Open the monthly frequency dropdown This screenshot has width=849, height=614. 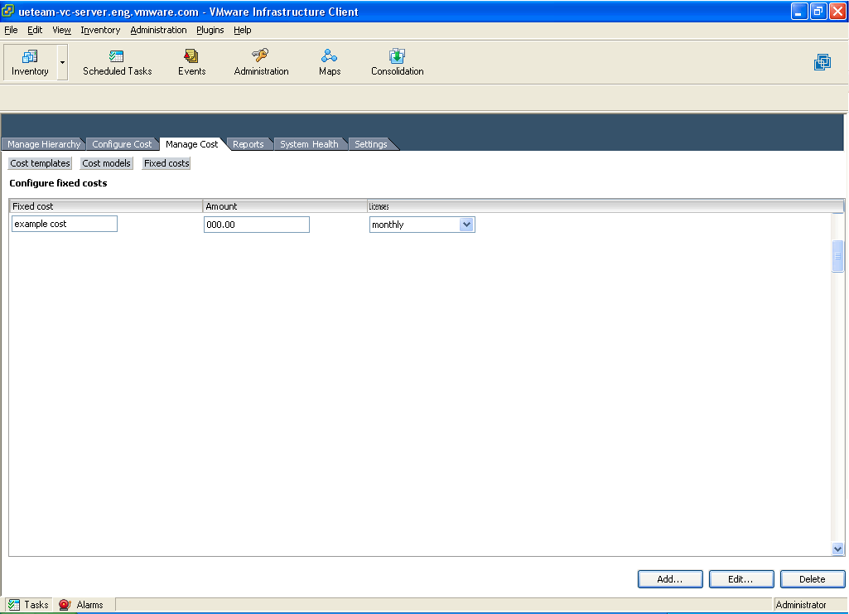[466, 225]
